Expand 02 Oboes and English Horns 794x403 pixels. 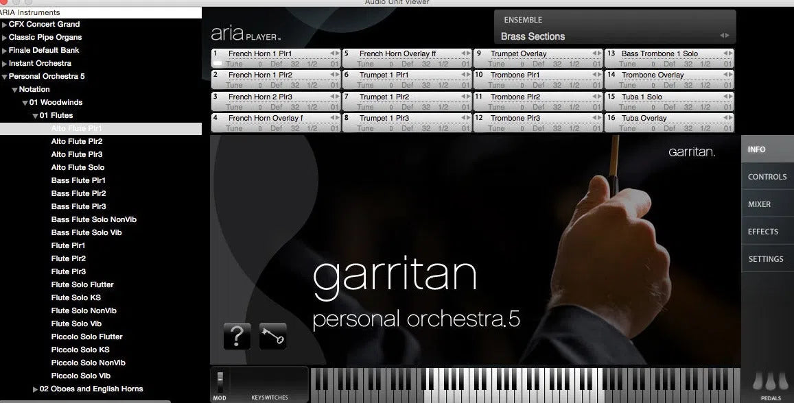pyautogui.click(x=34, y=389)
